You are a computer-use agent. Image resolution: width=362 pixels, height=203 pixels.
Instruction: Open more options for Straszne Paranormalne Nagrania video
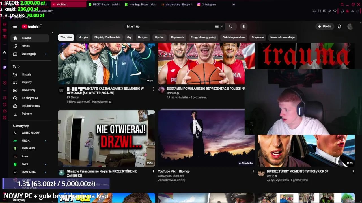(154, 171)
